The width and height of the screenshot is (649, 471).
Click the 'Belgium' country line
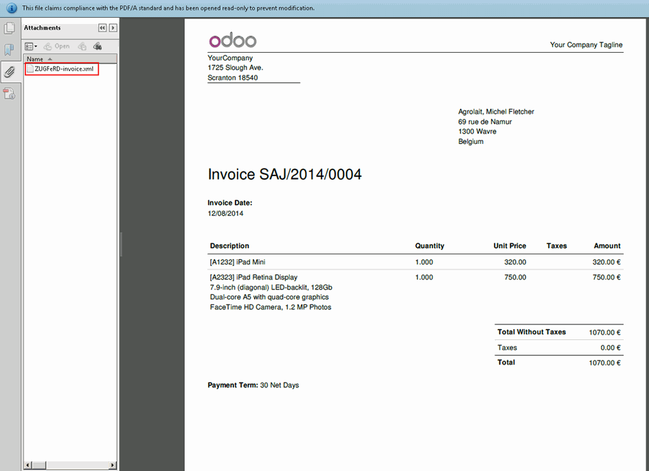click(470, 141)
